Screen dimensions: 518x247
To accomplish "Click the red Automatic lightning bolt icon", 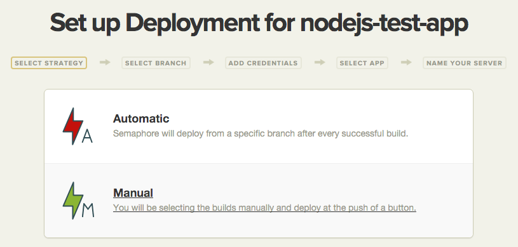I will 78,126.
